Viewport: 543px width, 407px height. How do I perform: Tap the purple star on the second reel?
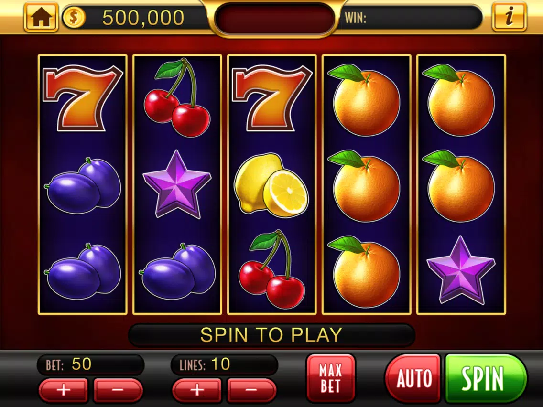pos(177,184)
